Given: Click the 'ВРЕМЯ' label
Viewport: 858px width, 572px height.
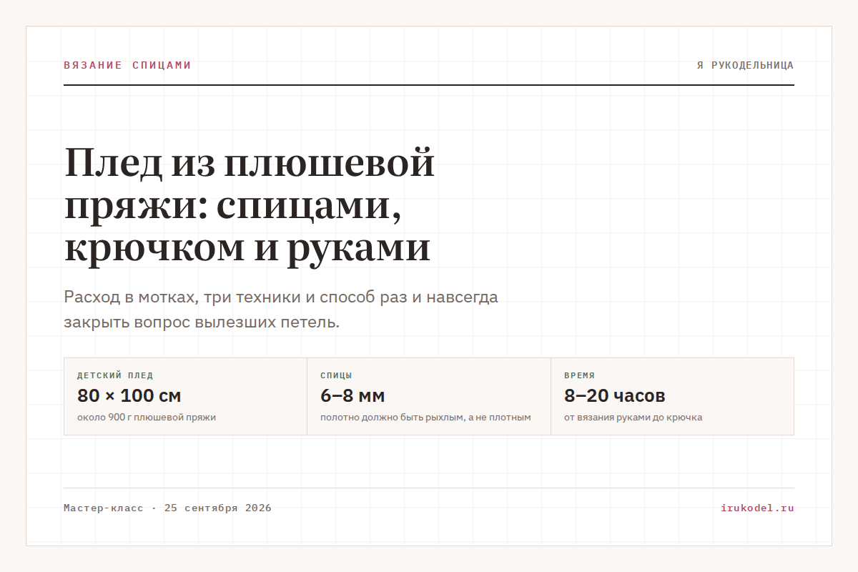Looking at the screenshot, I should point(579,375).
